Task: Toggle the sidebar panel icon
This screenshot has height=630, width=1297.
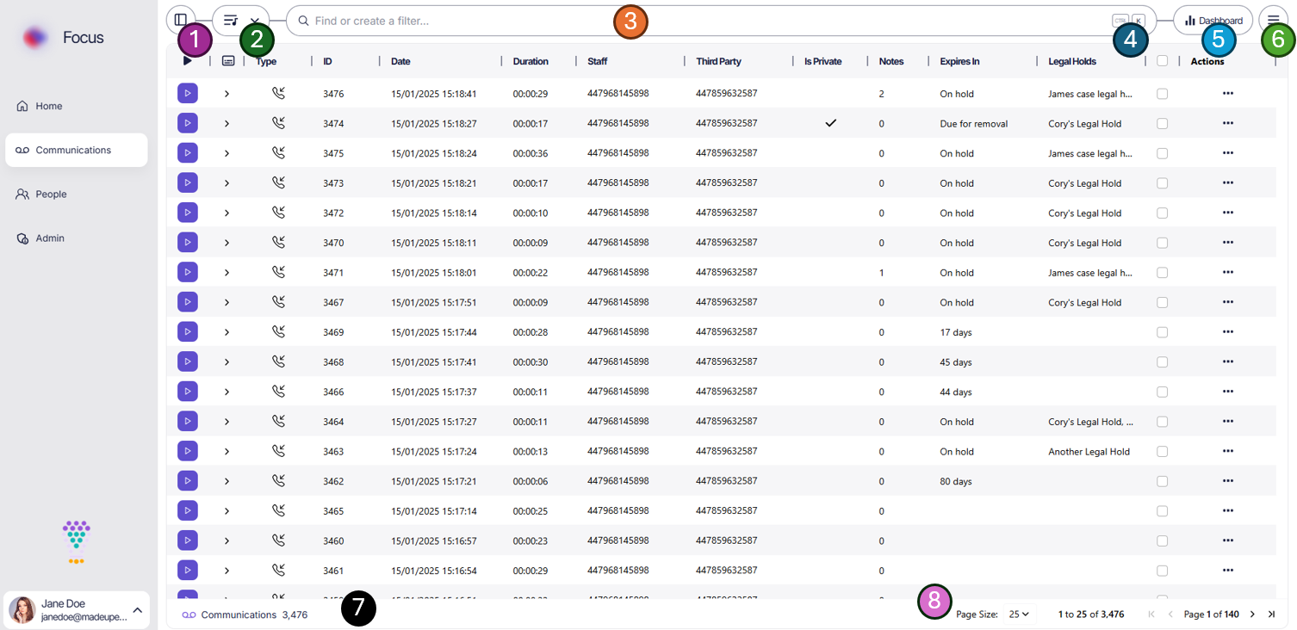Action: point(180,20)
